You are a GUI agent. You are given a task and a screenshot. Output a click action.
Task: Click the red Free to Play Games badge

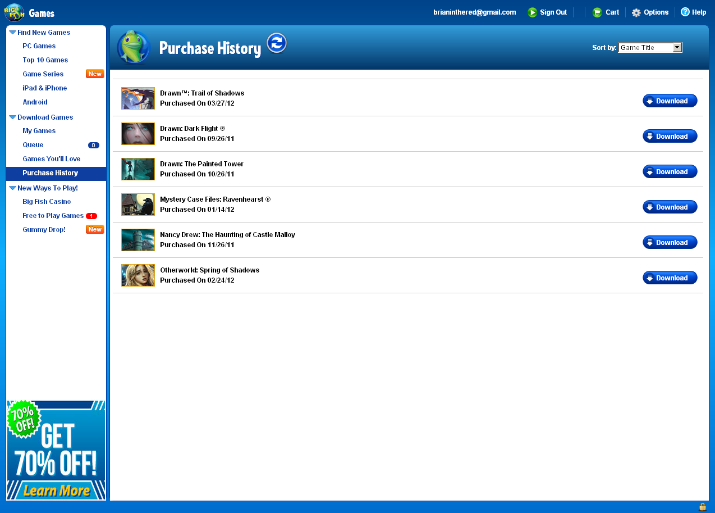[x=91, y=216]
